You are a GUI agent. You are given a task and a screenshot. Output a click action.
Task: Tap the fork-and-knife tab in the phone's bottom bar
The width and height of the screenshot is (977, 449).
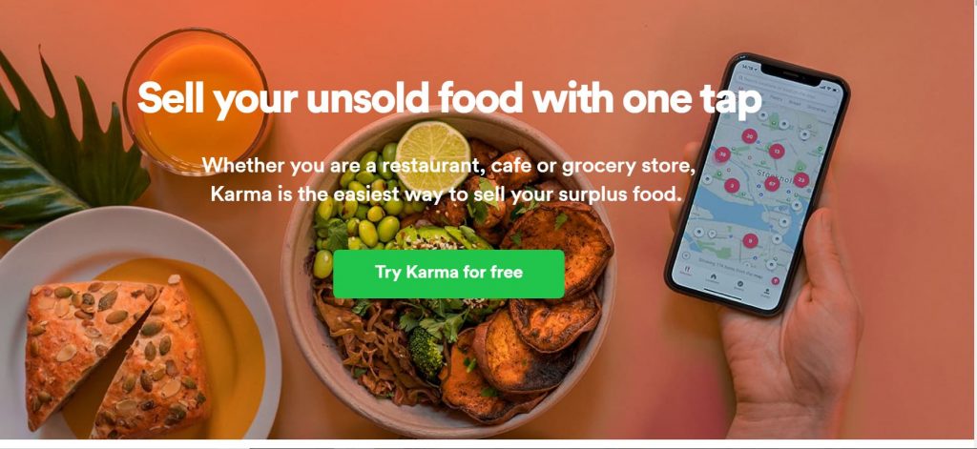pyautogui.click(x=687, y=271)
